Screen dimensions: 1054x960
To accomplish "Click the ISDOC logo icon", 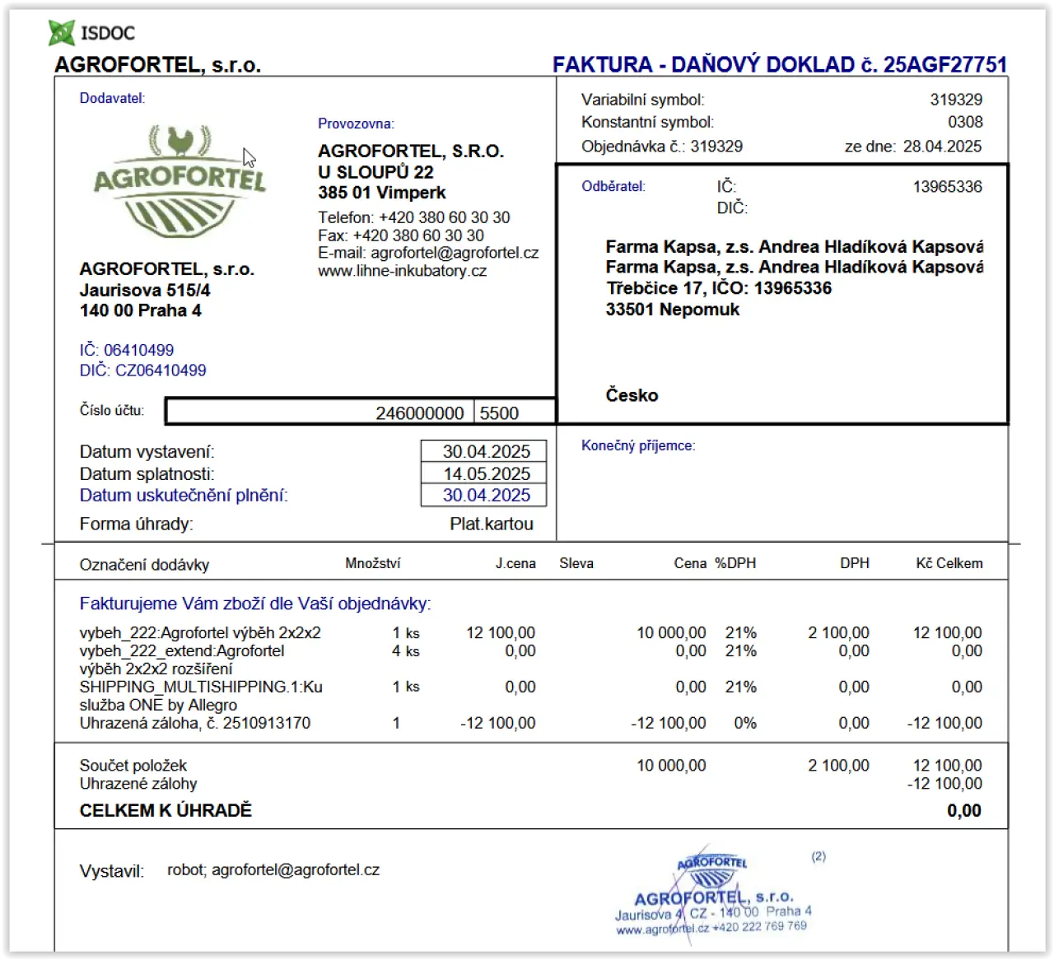I will click(62, 33).
